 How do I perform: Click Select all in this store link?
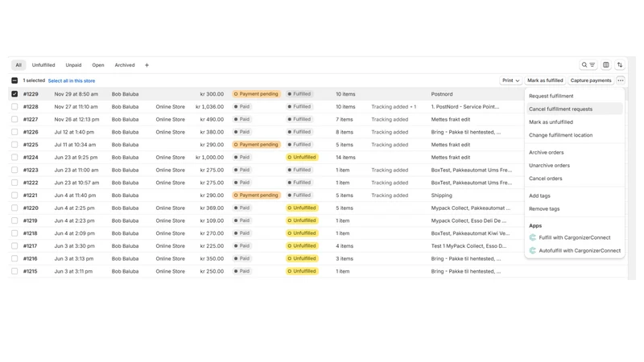point(72,81)
